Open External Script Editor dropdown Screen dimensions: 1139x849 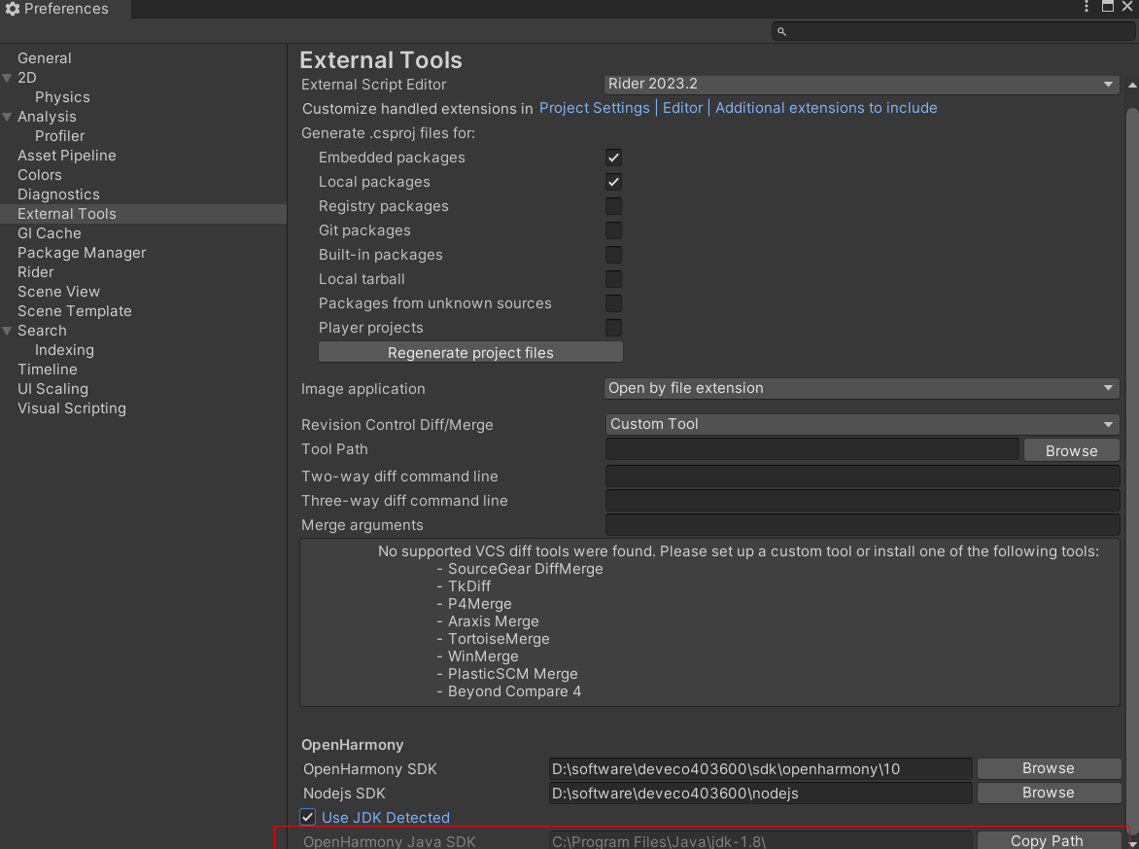(861, 85)
